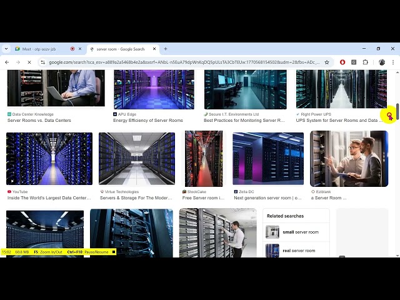Screen dimensions: 400x300
Task: Open the monitoring desk server room image
Action: pos(246,89)
